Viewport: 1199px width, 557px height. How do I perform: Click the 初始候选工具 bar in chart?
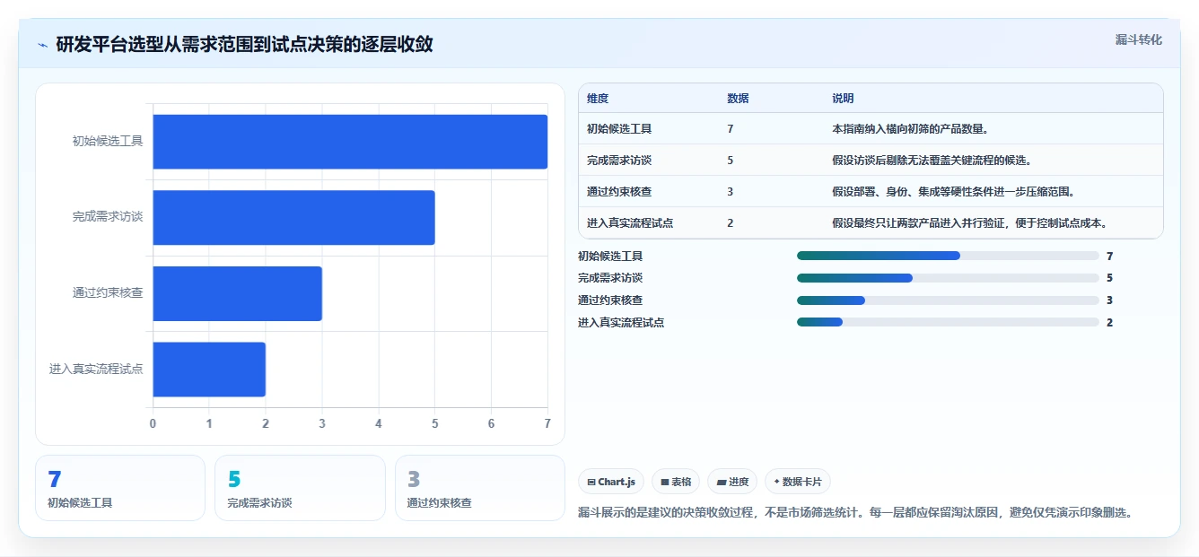coord(350,142)
